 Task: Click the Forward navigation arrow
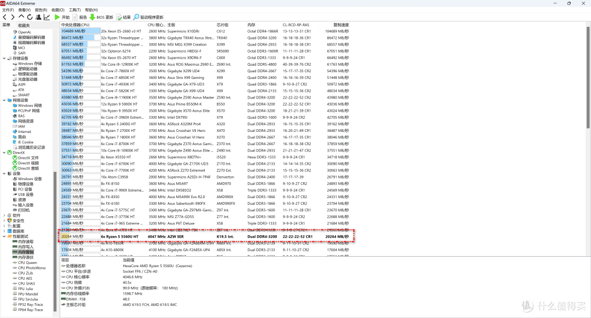13,18
